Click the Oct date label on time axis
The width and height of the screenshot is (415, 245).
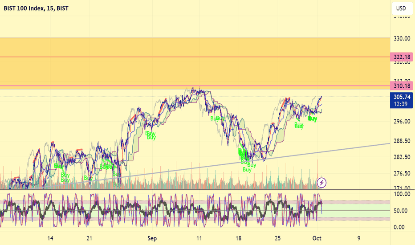pos(317,238)
